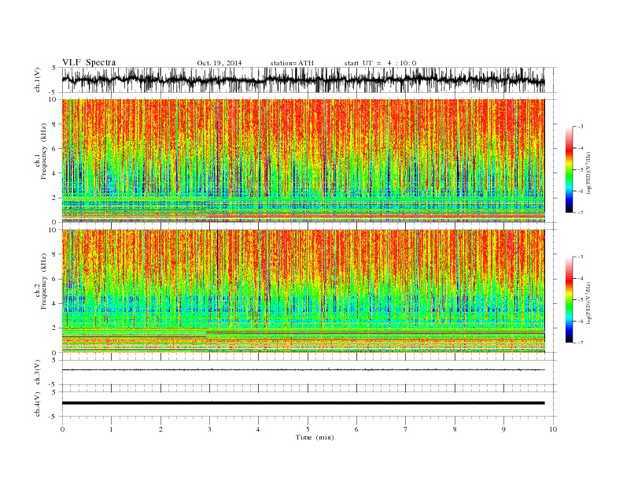Click the time axis tick label "8"

pos(455,429)
